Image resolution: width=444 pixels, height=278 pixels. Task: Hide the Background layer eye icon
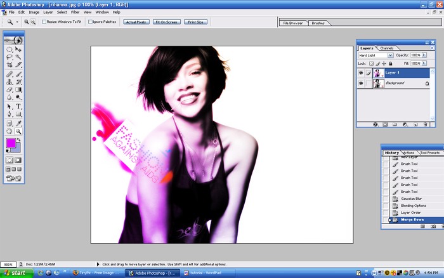361,83
